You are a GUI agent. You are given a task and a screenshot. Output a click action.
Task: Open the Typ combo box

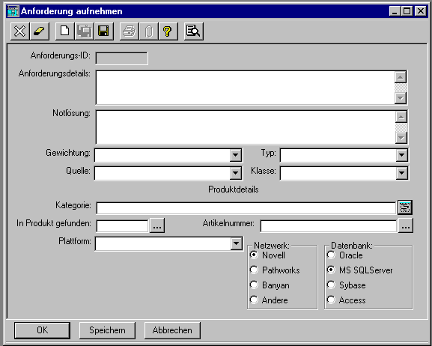(402, 155)
